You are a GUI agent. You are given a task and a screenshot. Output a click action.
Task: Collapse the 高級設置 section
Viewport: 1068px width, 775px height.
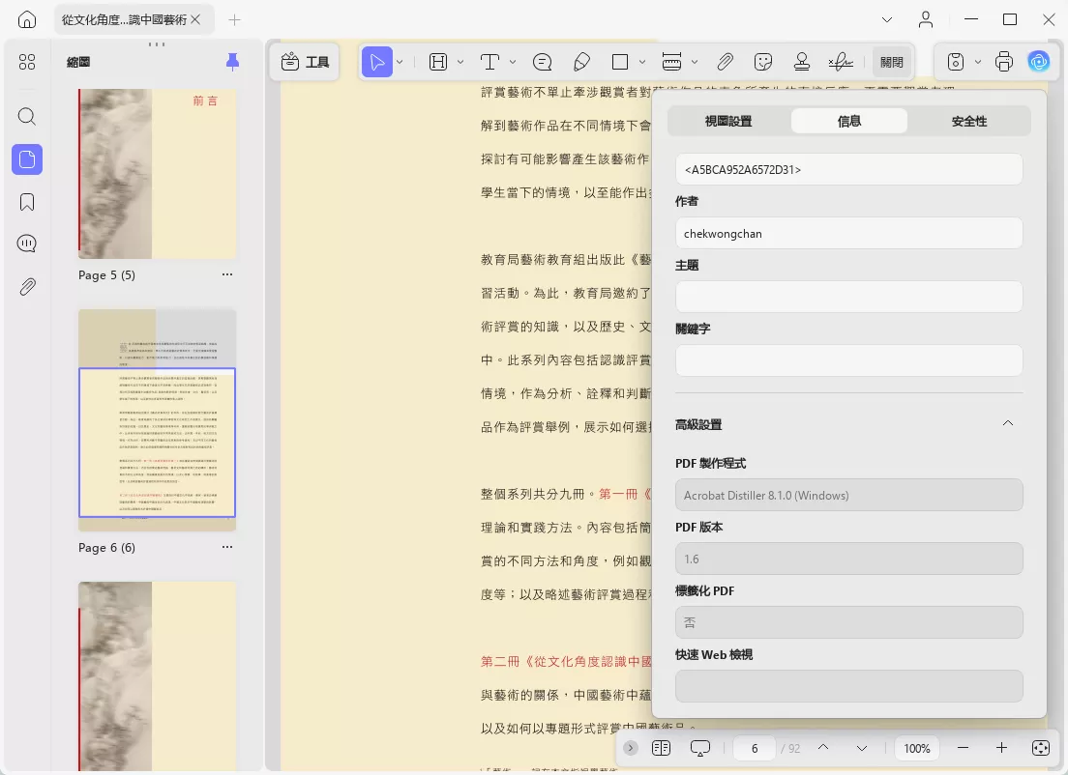click(x=1008, y=423)
